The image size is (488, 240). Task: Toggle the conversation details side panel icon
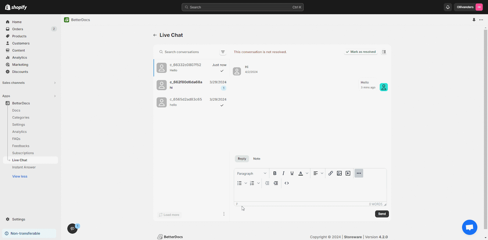[384, 52]
